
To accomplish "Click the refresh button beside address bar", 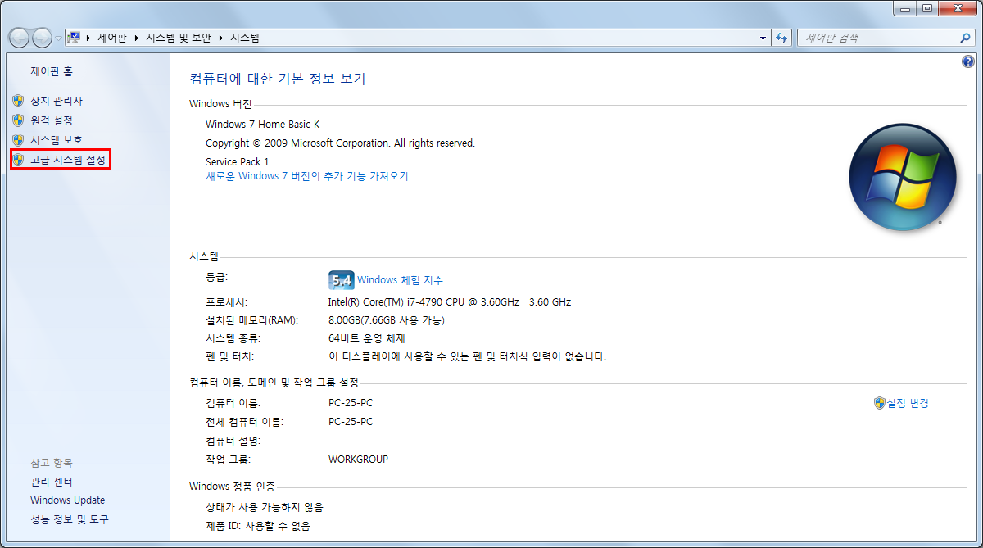I will coord(781,38).
